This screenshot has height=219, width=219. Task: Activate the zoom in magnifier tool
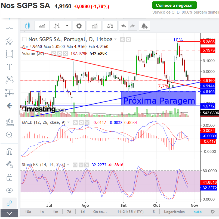9,135
